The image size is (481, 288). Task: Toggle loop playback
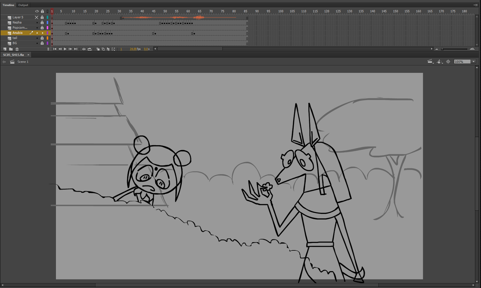point(90,49)
